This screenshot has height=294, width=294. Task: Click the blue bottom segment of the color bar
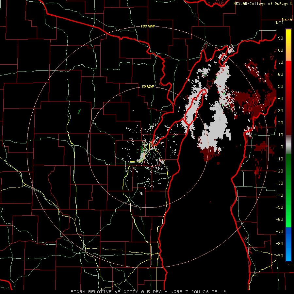click(x=288, y=244)
